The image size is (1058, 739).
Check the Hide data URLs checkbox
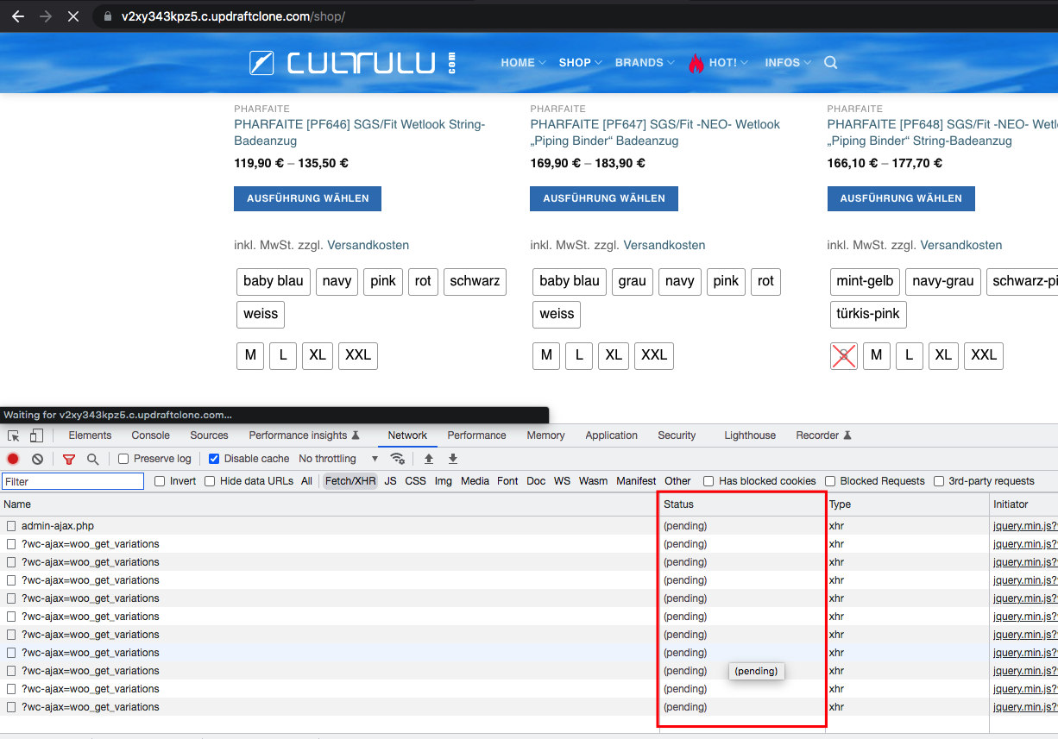pyautogui.click(x=210, y=481)
